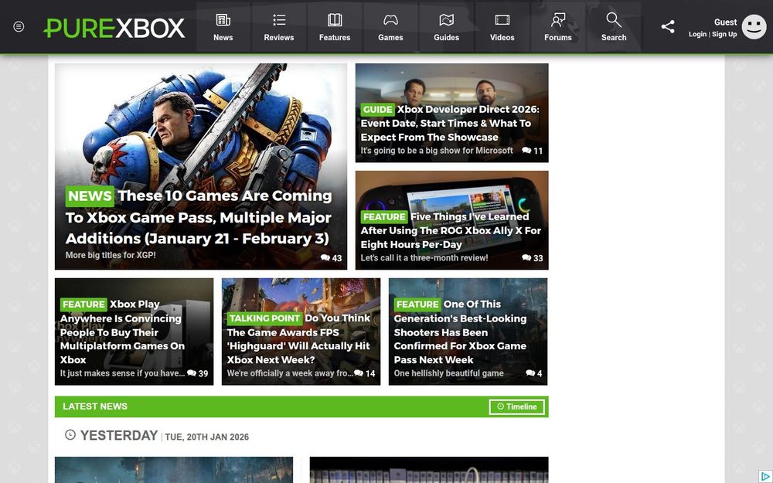Open the Highguard talking point article

298,338
